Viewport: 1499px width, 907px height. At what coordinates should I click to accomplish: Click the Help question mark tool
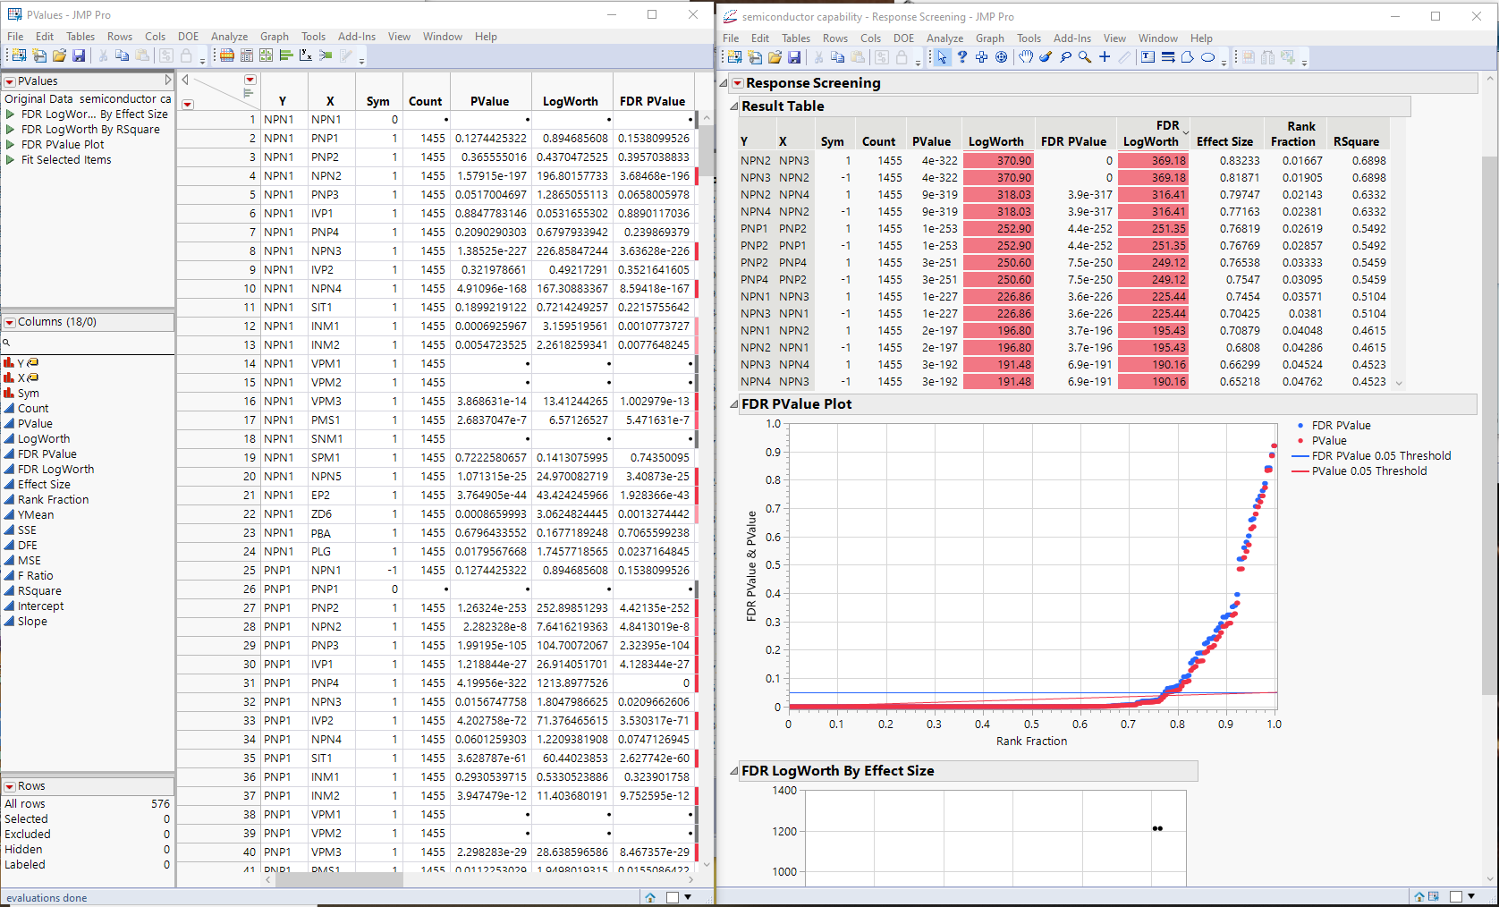pos(961,57)
